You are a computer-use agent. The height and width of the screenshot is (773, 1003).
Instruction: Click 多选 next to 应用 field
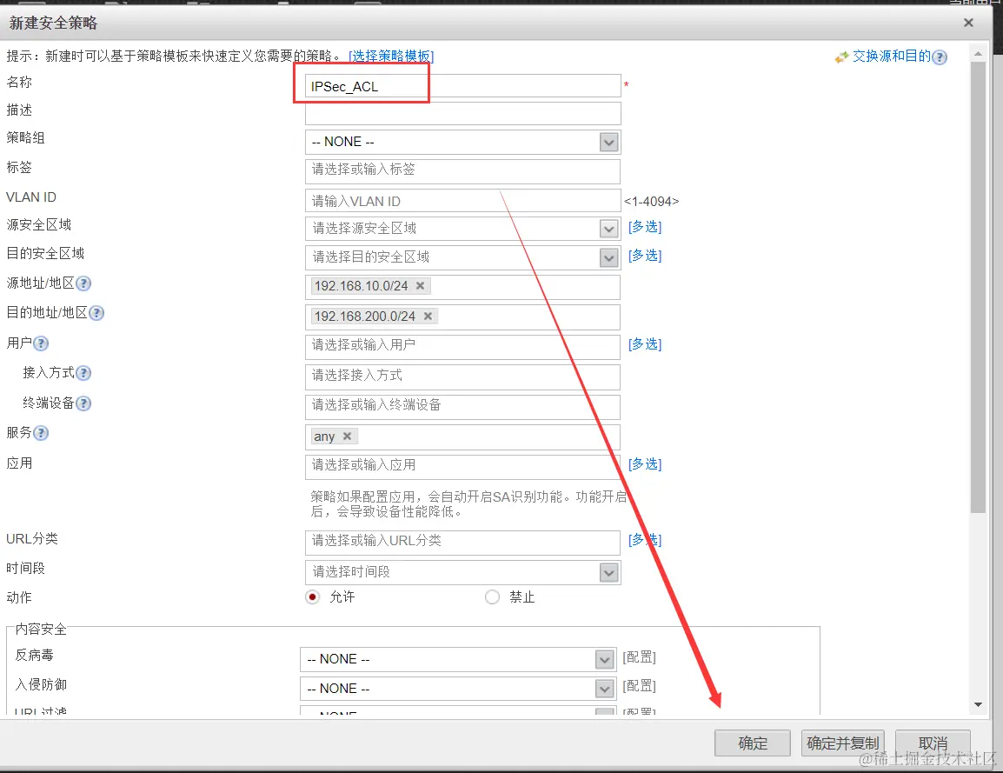point(645,464)
